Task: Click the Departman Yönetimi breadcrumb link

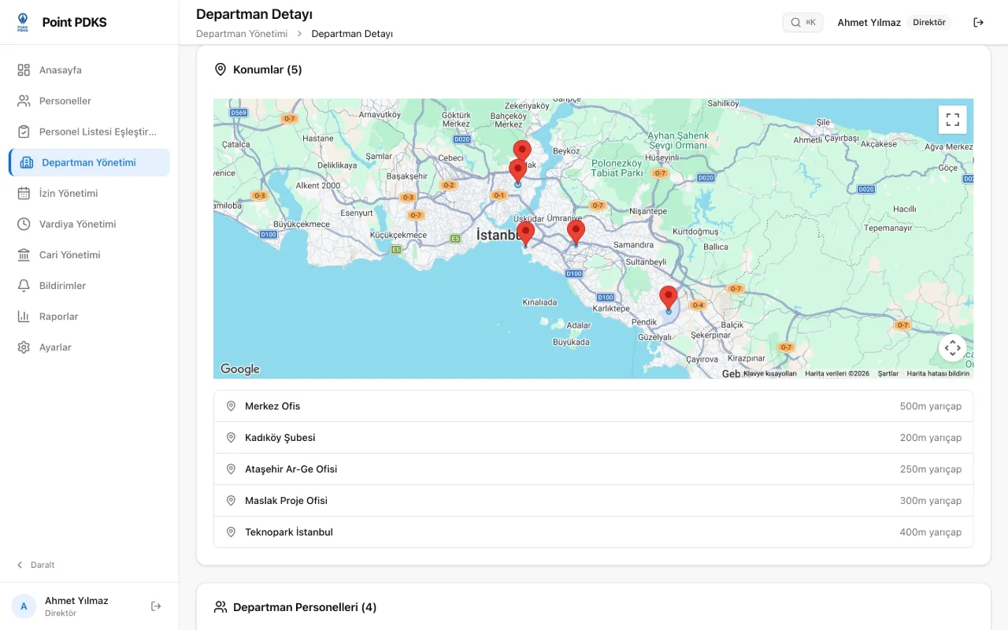Action: [x=242, y=34]
